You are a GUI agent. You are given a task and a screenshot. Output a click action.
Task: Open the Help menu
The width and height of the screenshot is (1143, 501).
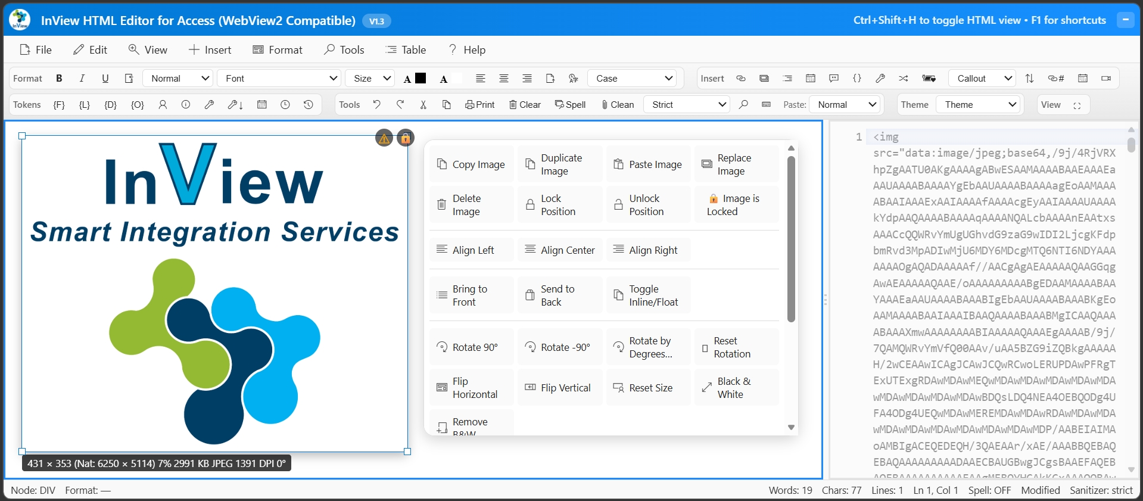click(x=466, y=50)
